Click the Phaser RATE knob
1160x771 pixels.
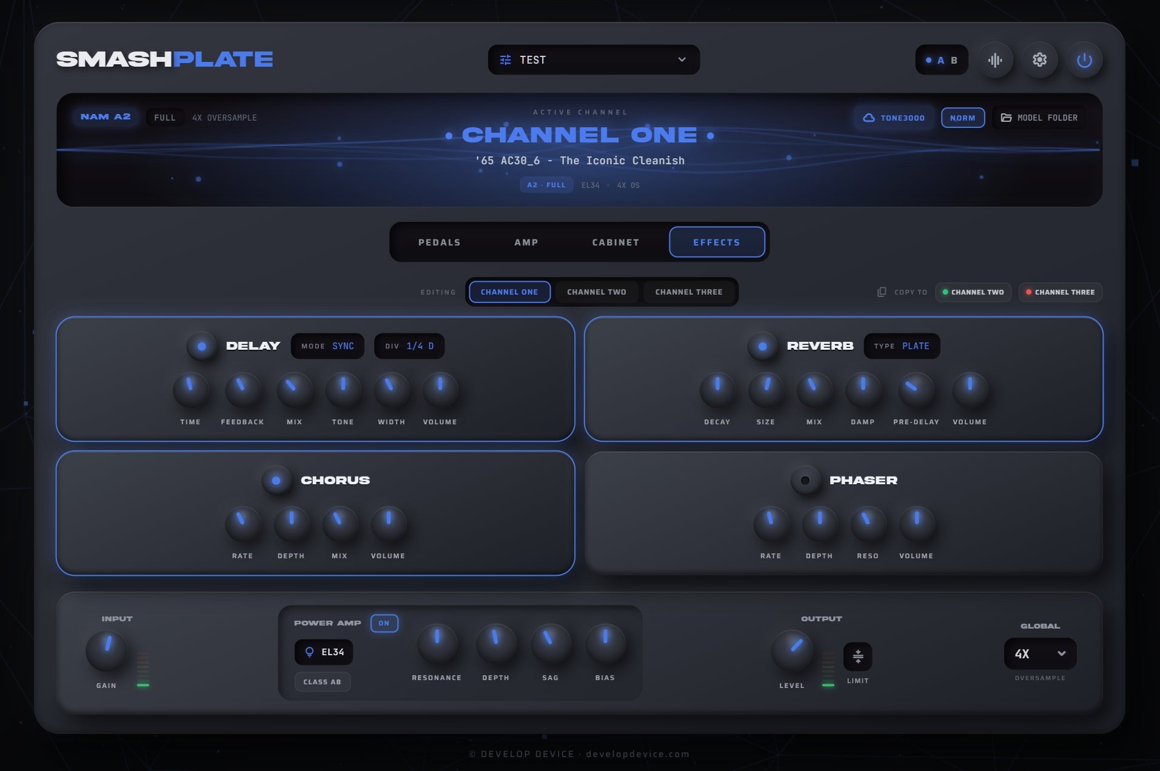[x=771, y=524]
